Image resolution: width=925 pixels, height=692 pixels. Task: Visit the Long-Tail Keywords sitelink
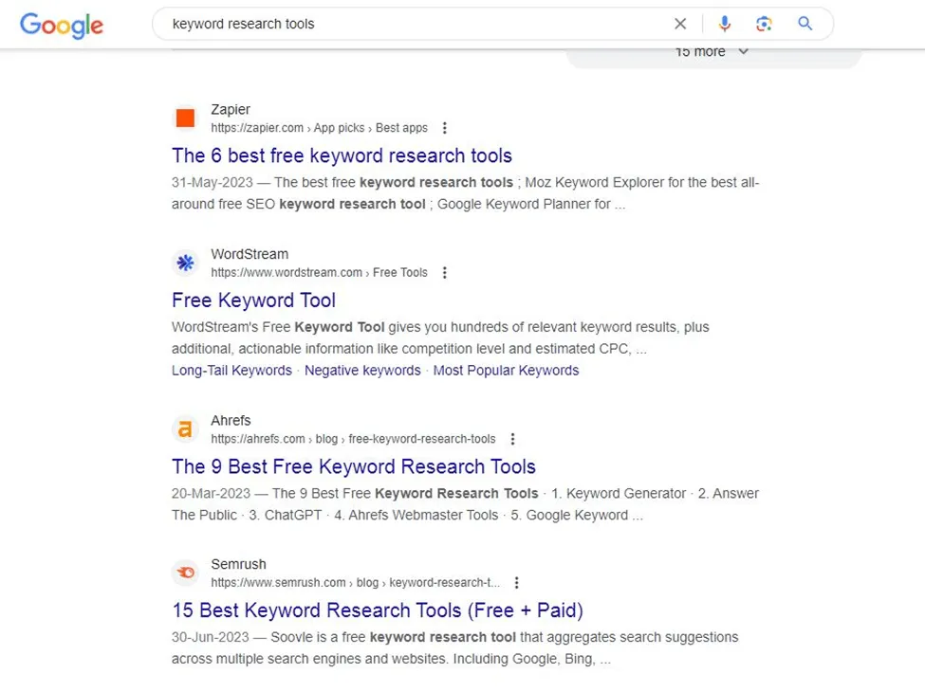[x=231, y=371]
